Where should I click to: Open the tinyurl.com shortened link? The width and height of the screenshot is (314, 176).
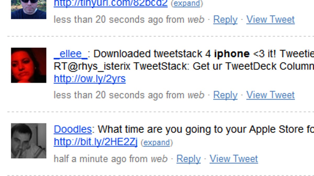click(x=110, y=3)
